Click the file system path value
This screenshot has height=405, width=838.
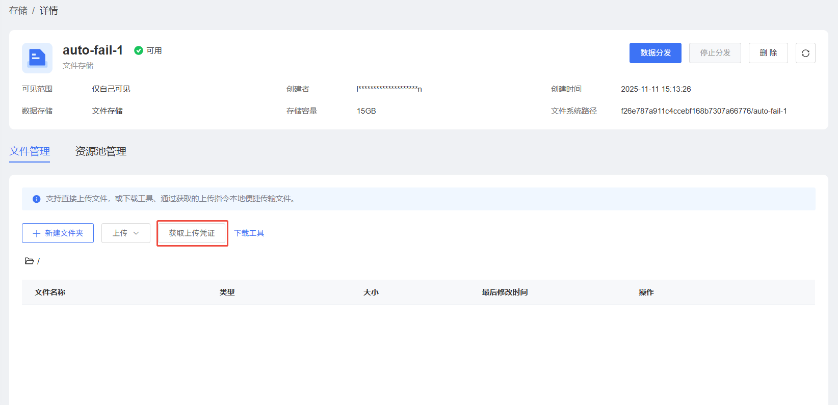[703, 111]
